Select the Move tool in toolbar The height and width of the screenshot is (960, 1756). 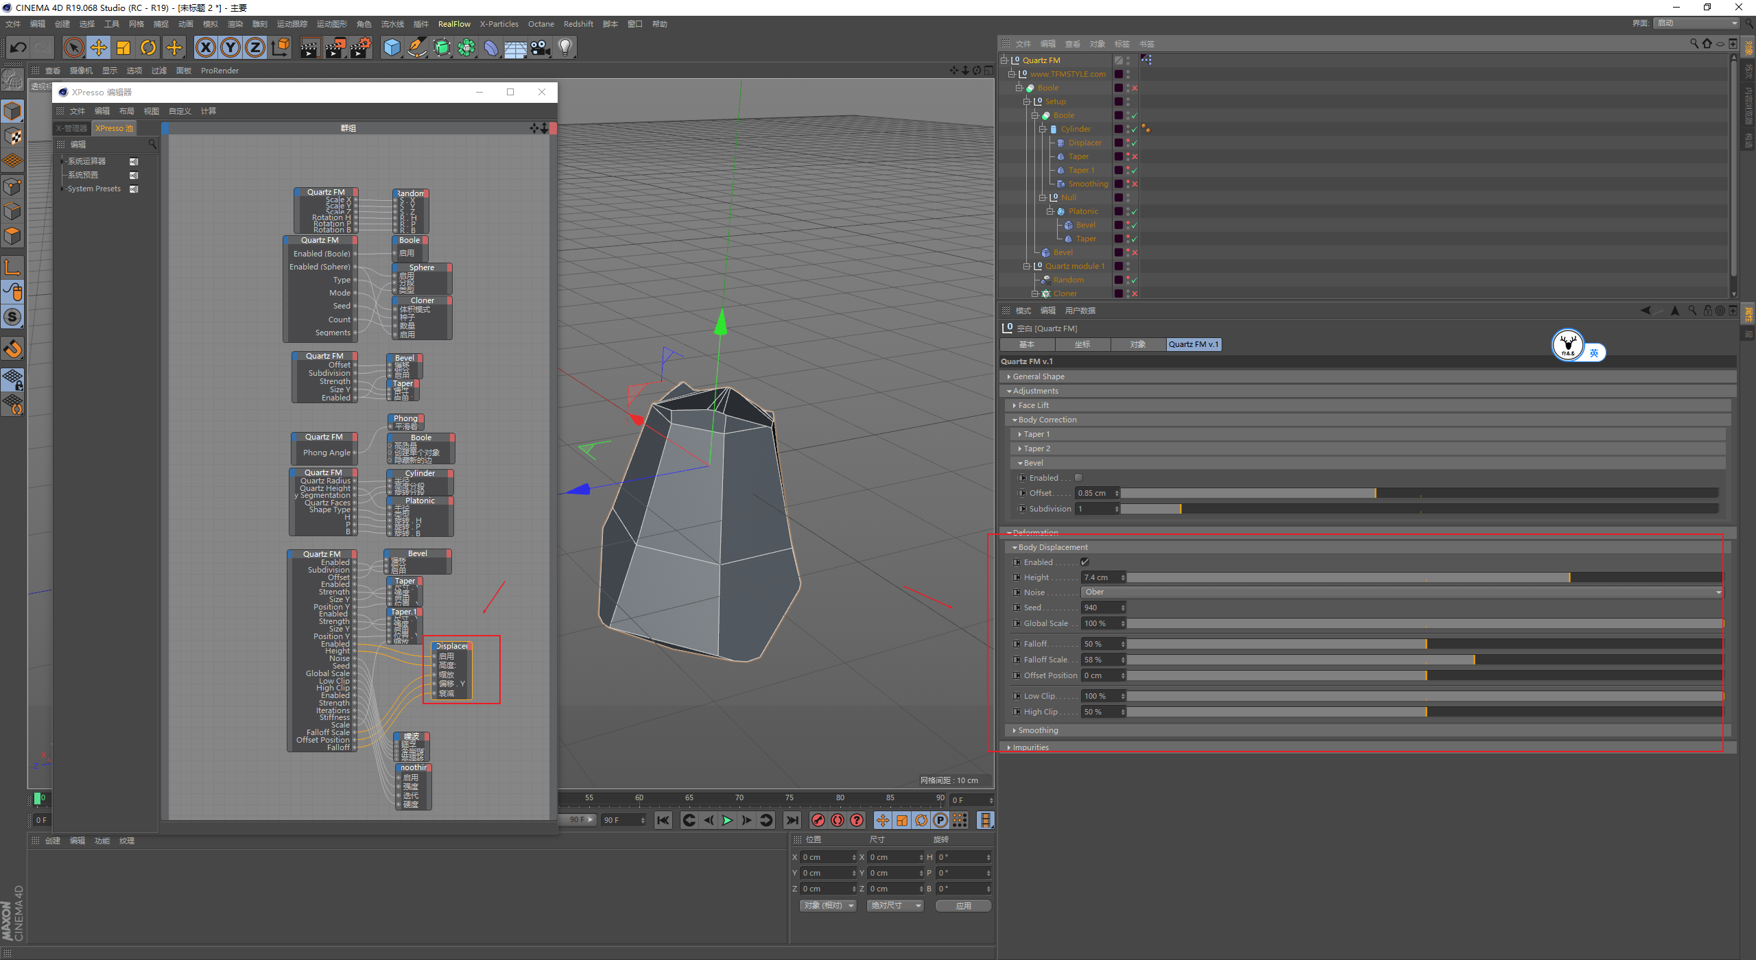[x=97, y=47]
